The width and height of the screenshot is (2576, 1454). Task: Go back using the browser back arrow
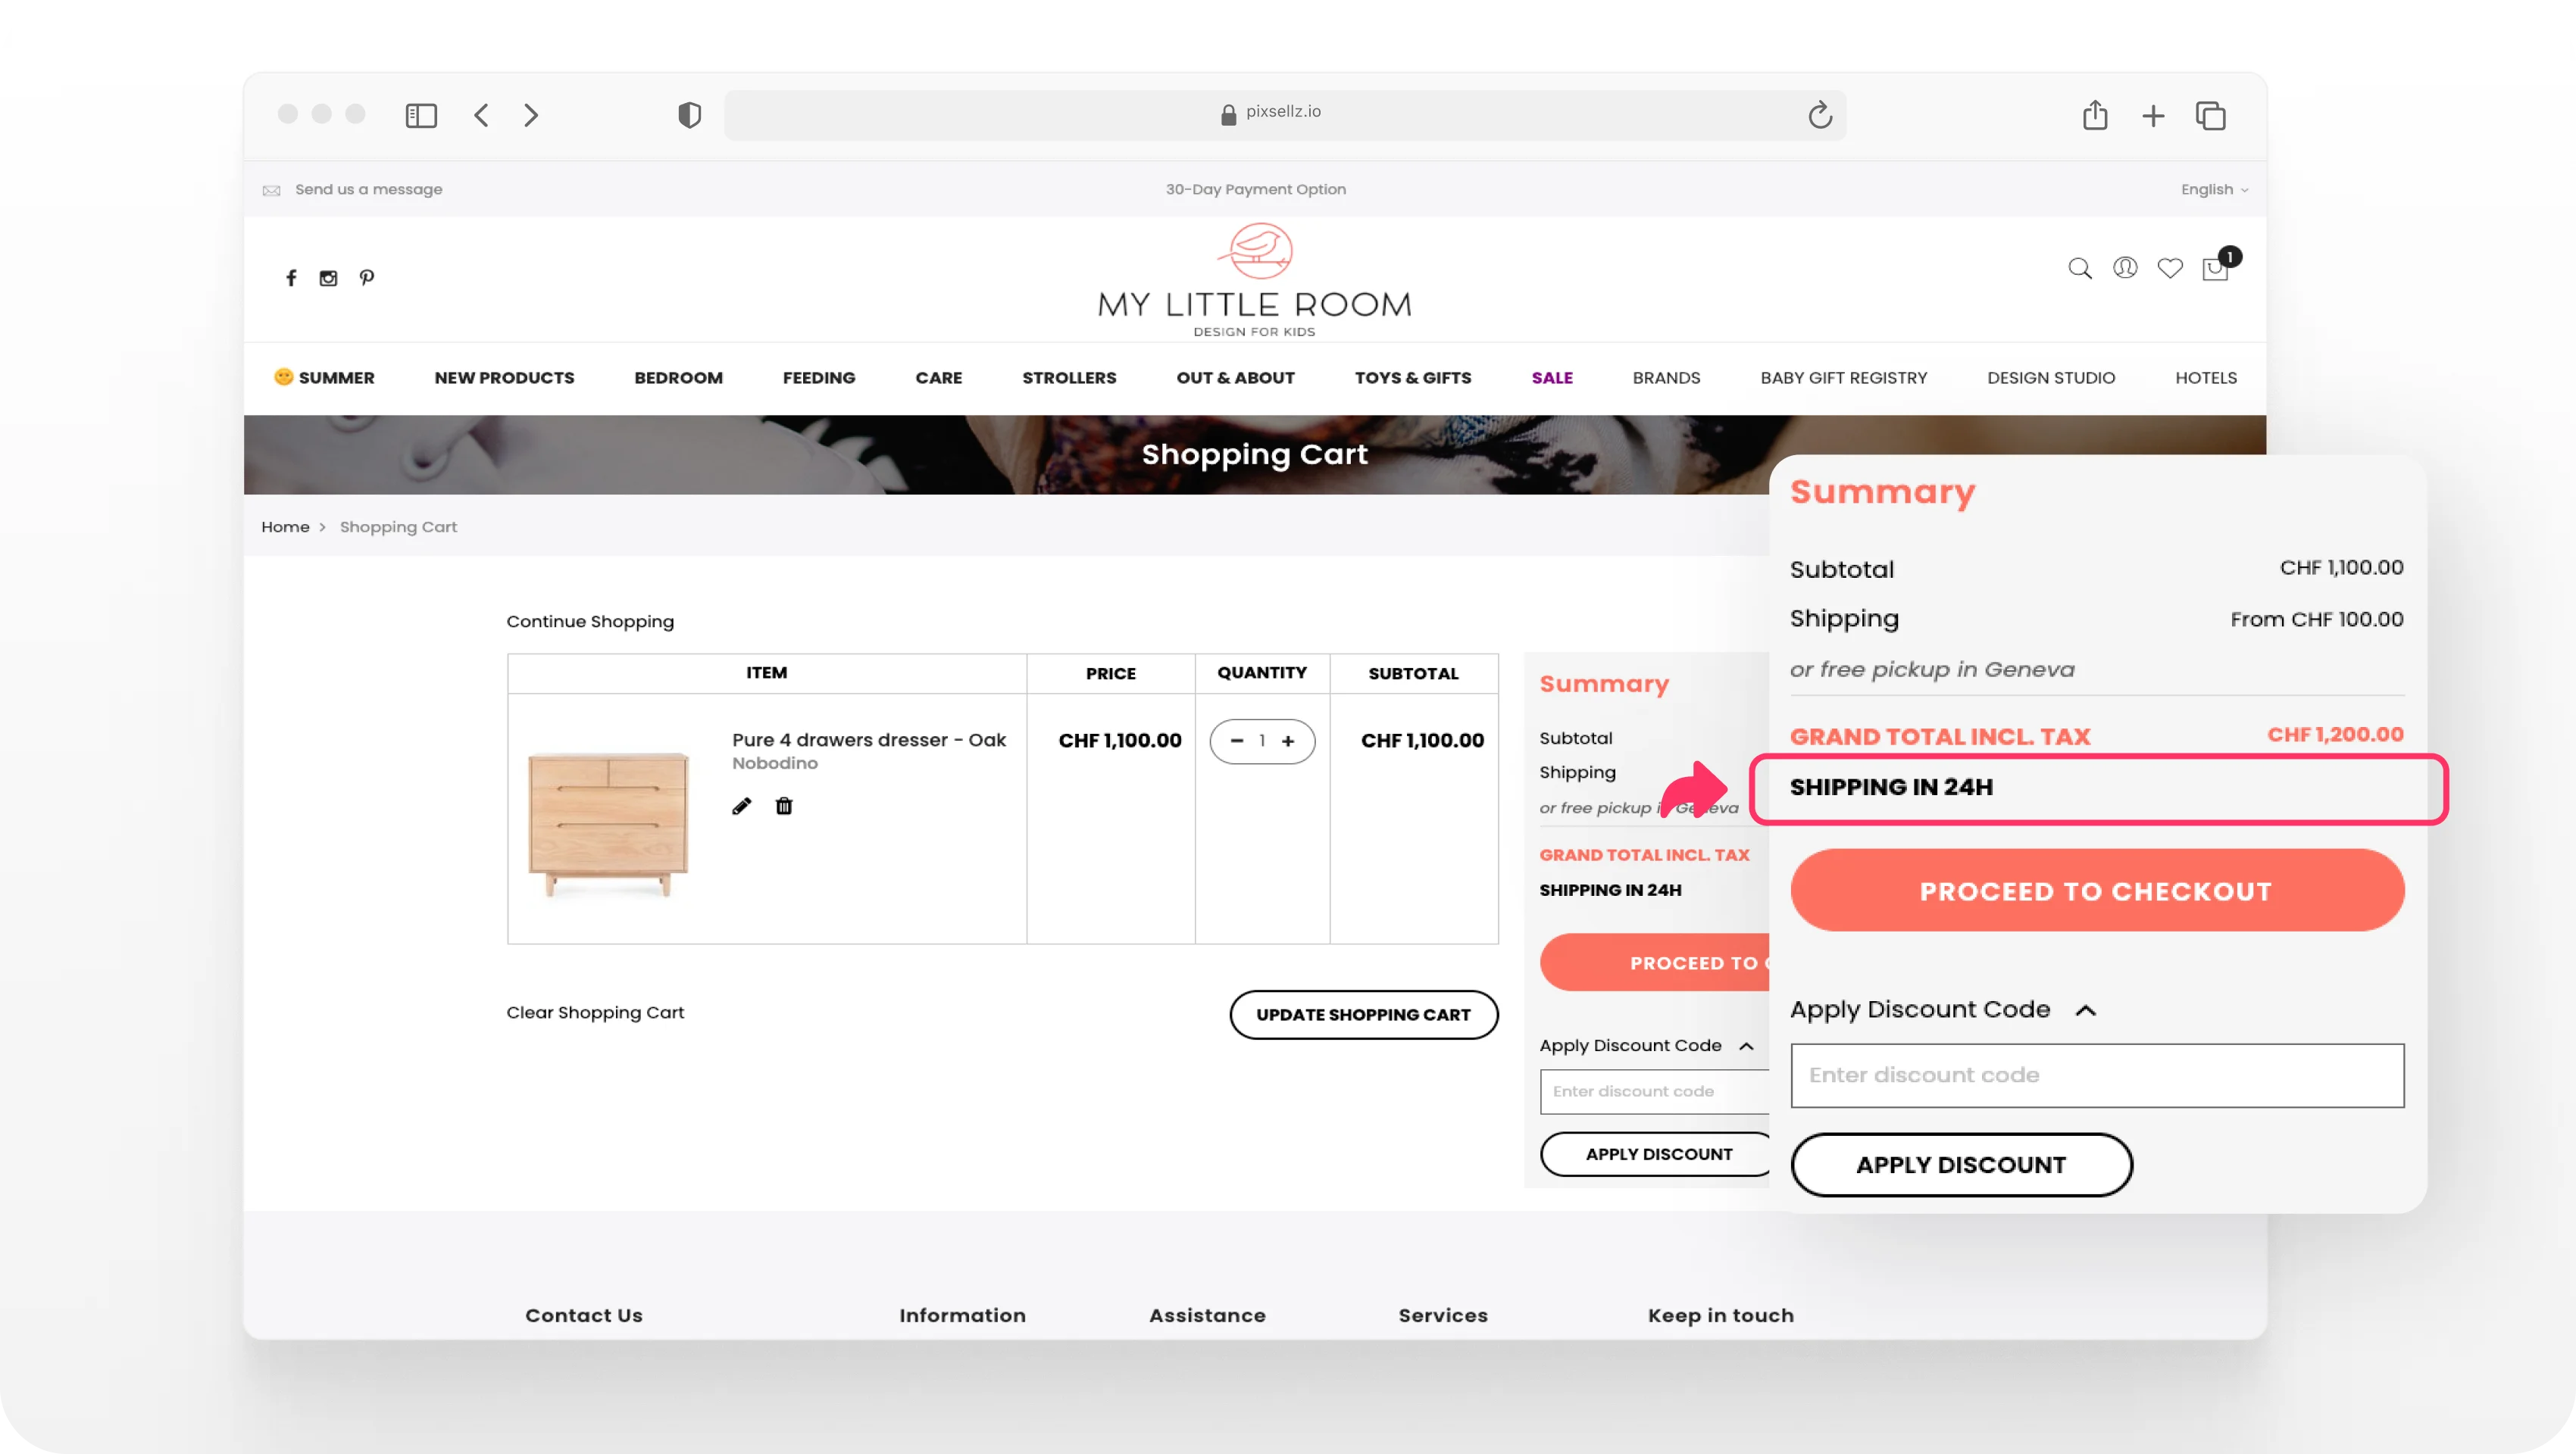pyautogui.click(x=481, y=115)
